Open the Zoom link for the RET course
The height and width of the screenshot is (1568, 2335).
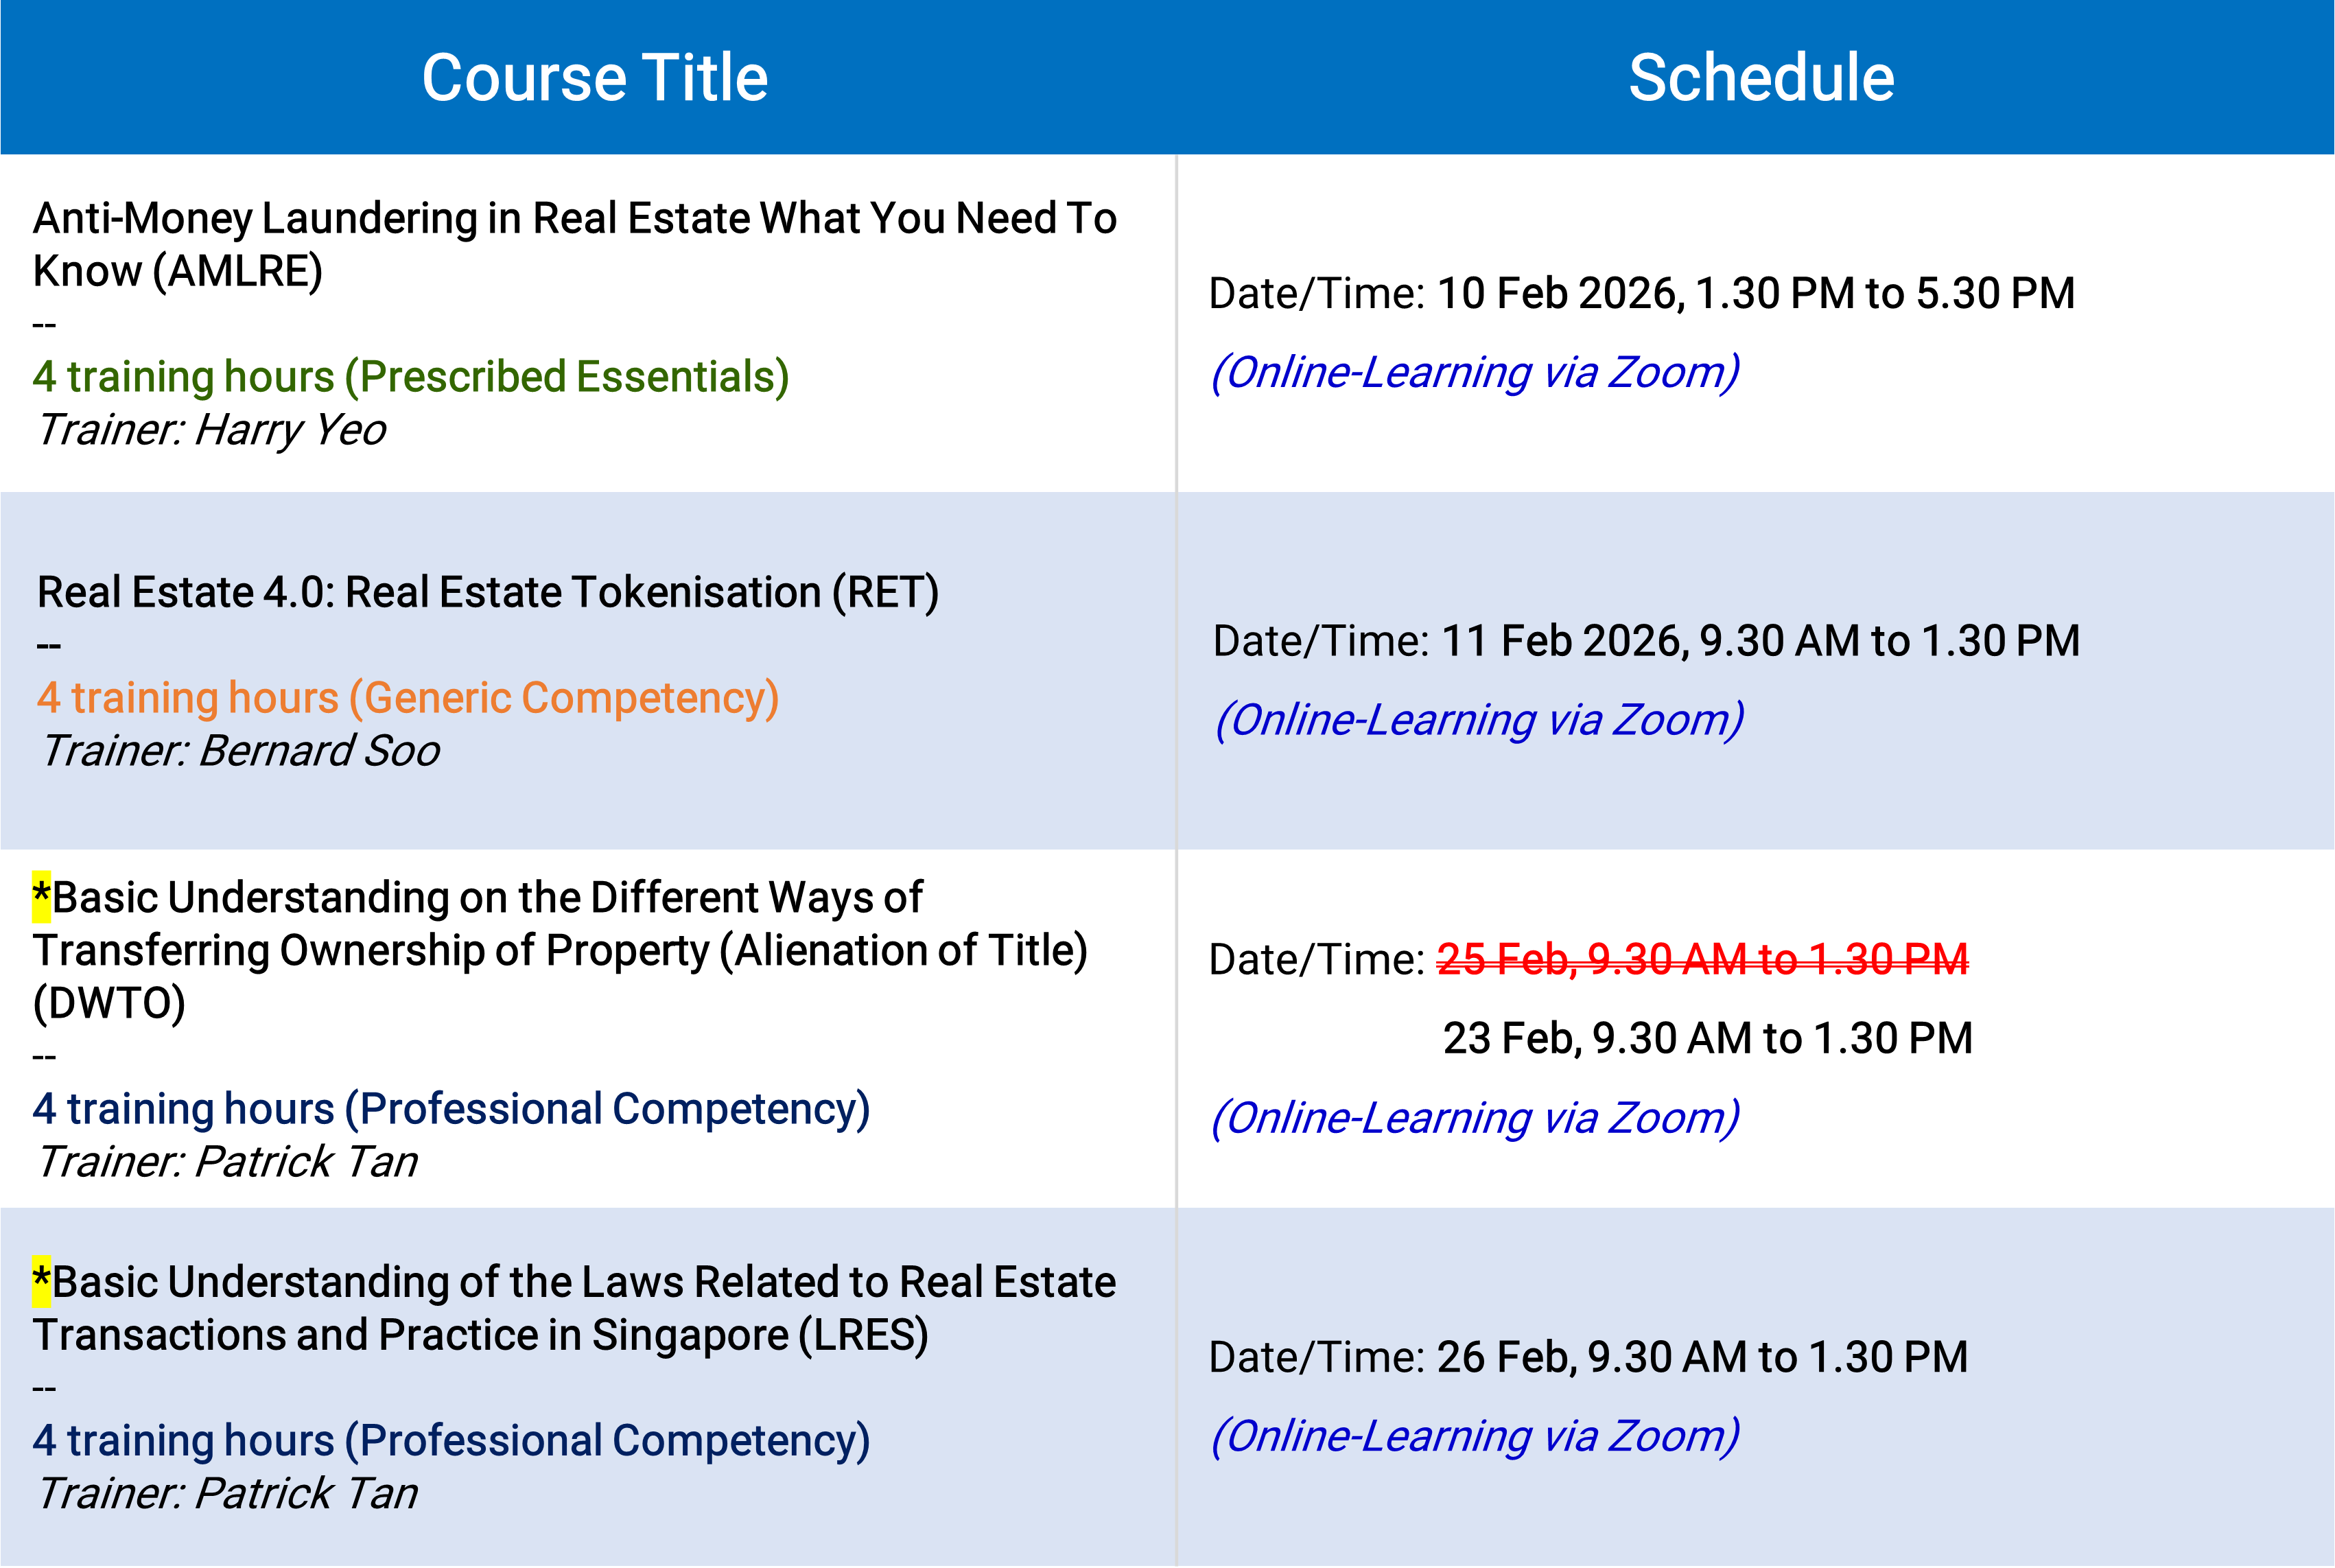(1479, 720)
